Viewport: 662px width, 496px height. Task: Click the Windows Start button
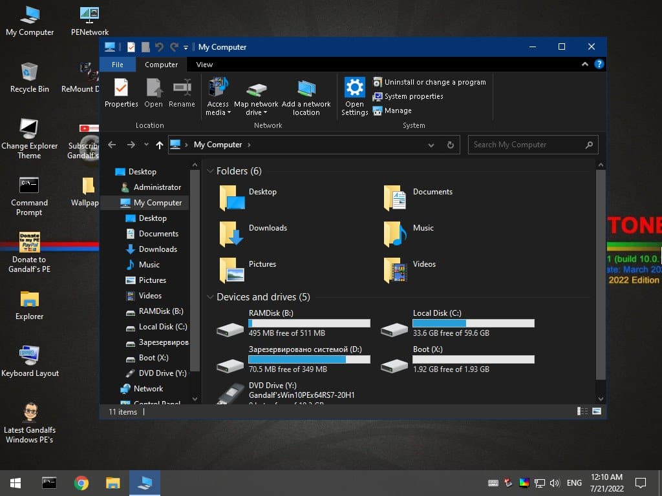(x=16, y=483)
